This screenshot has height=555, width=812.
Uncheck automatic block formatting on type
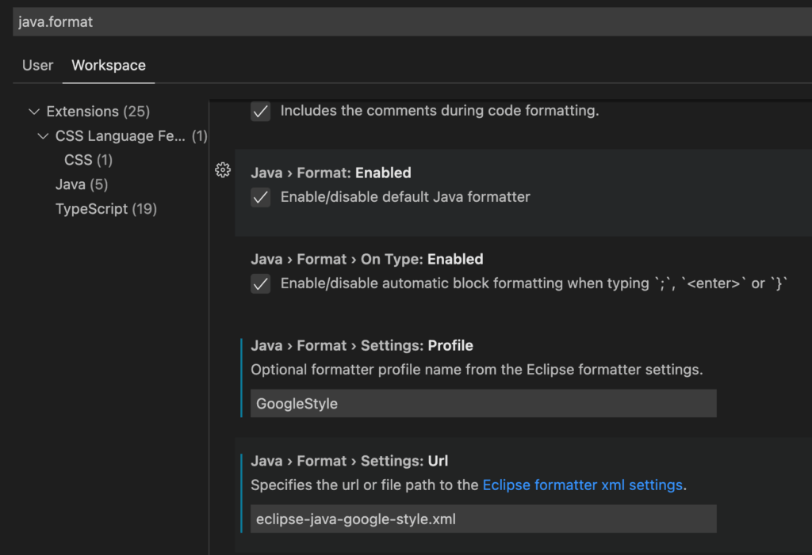[260, 283]
